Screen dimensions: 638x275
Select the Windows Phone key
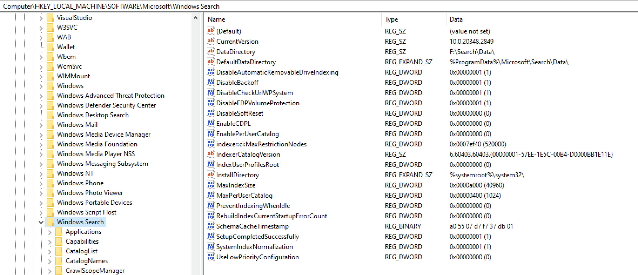coord(80,183)
